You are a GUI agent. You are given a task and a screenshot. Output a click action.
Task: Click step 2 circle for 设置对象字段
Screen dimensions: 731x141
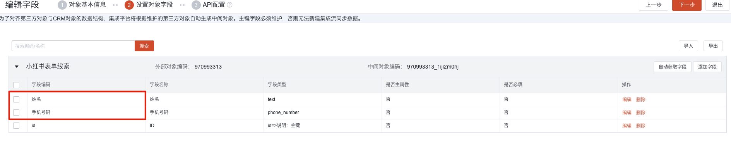129,5
